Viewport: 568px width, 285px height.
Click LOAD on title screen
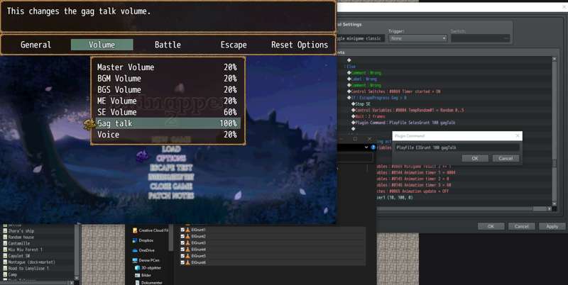pos(171,149)
